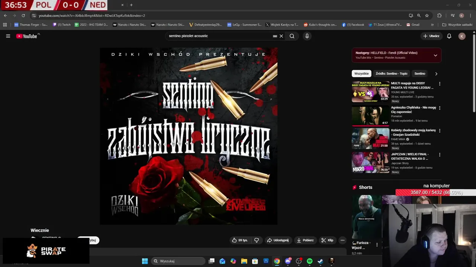This screenshot has width=476, height=267.
Task: Open MULTI reaguje na DISSY video thumbnail
Action: 370,92
